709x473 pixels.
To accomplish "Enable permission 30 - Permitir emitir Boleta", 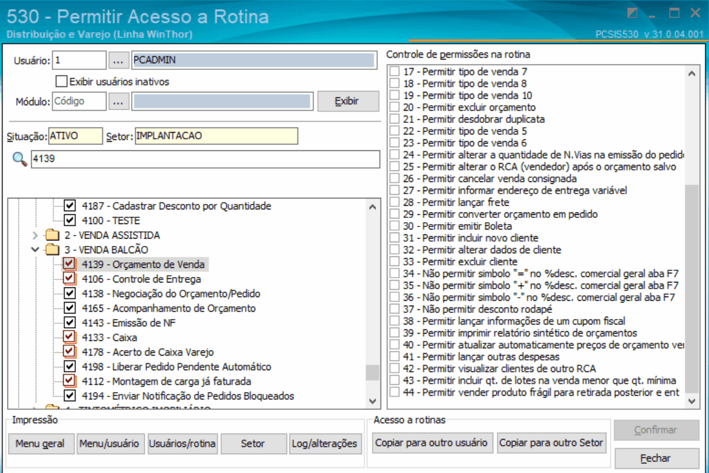I will point(395,226).
